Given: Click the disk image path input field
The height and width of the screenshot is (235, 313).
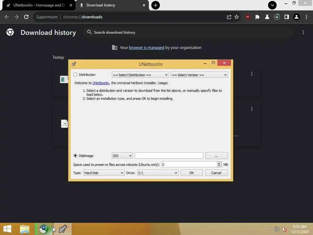Looking at the screenshot, I should point(169,155).
